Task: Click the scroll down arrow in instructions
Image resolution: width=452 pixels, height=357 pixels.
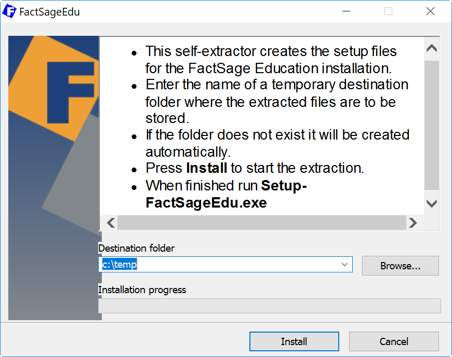Action: [x=432, y=203]
